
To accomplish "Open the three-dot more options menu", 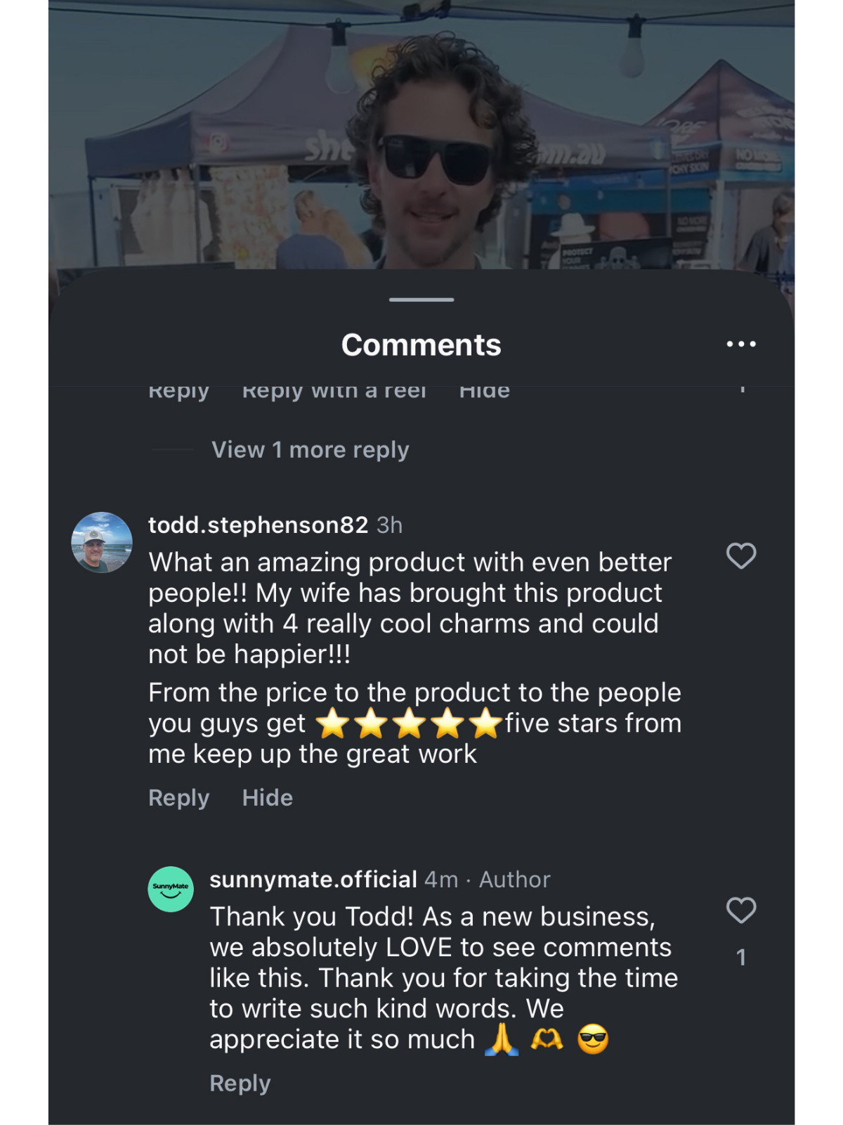I will click(741, 345).
